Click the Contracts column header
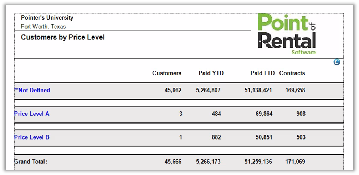The height and width of the screenshot is (175, 359). [292, 73]
